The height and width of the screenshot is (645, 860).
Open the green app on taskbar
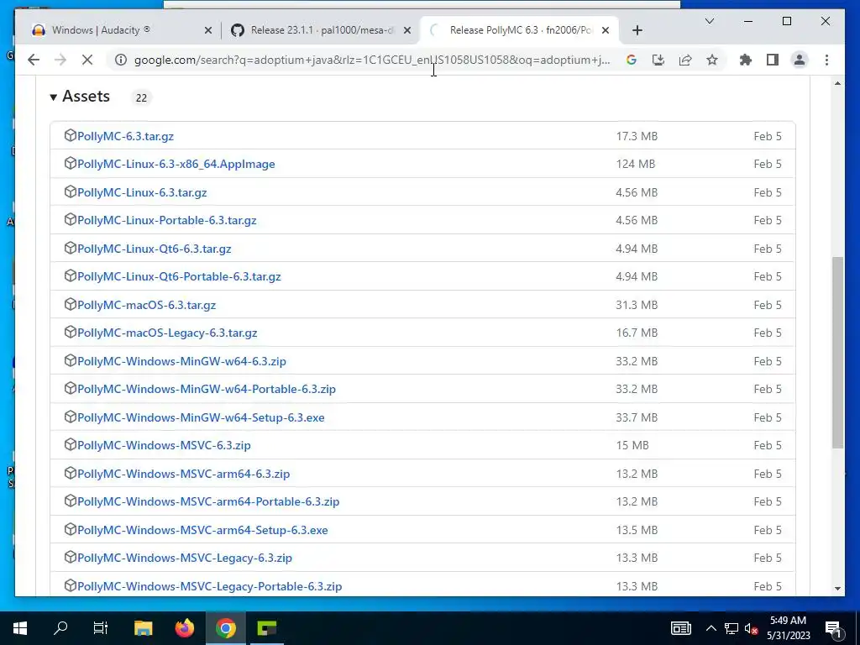point(266,628)
